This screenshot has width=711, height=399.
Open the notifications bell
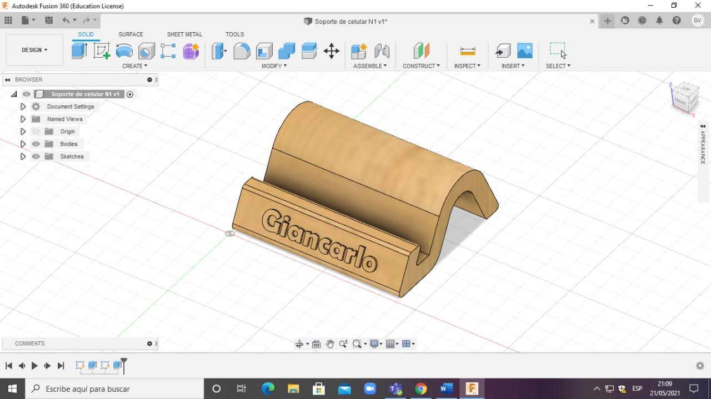coord(659,21)
